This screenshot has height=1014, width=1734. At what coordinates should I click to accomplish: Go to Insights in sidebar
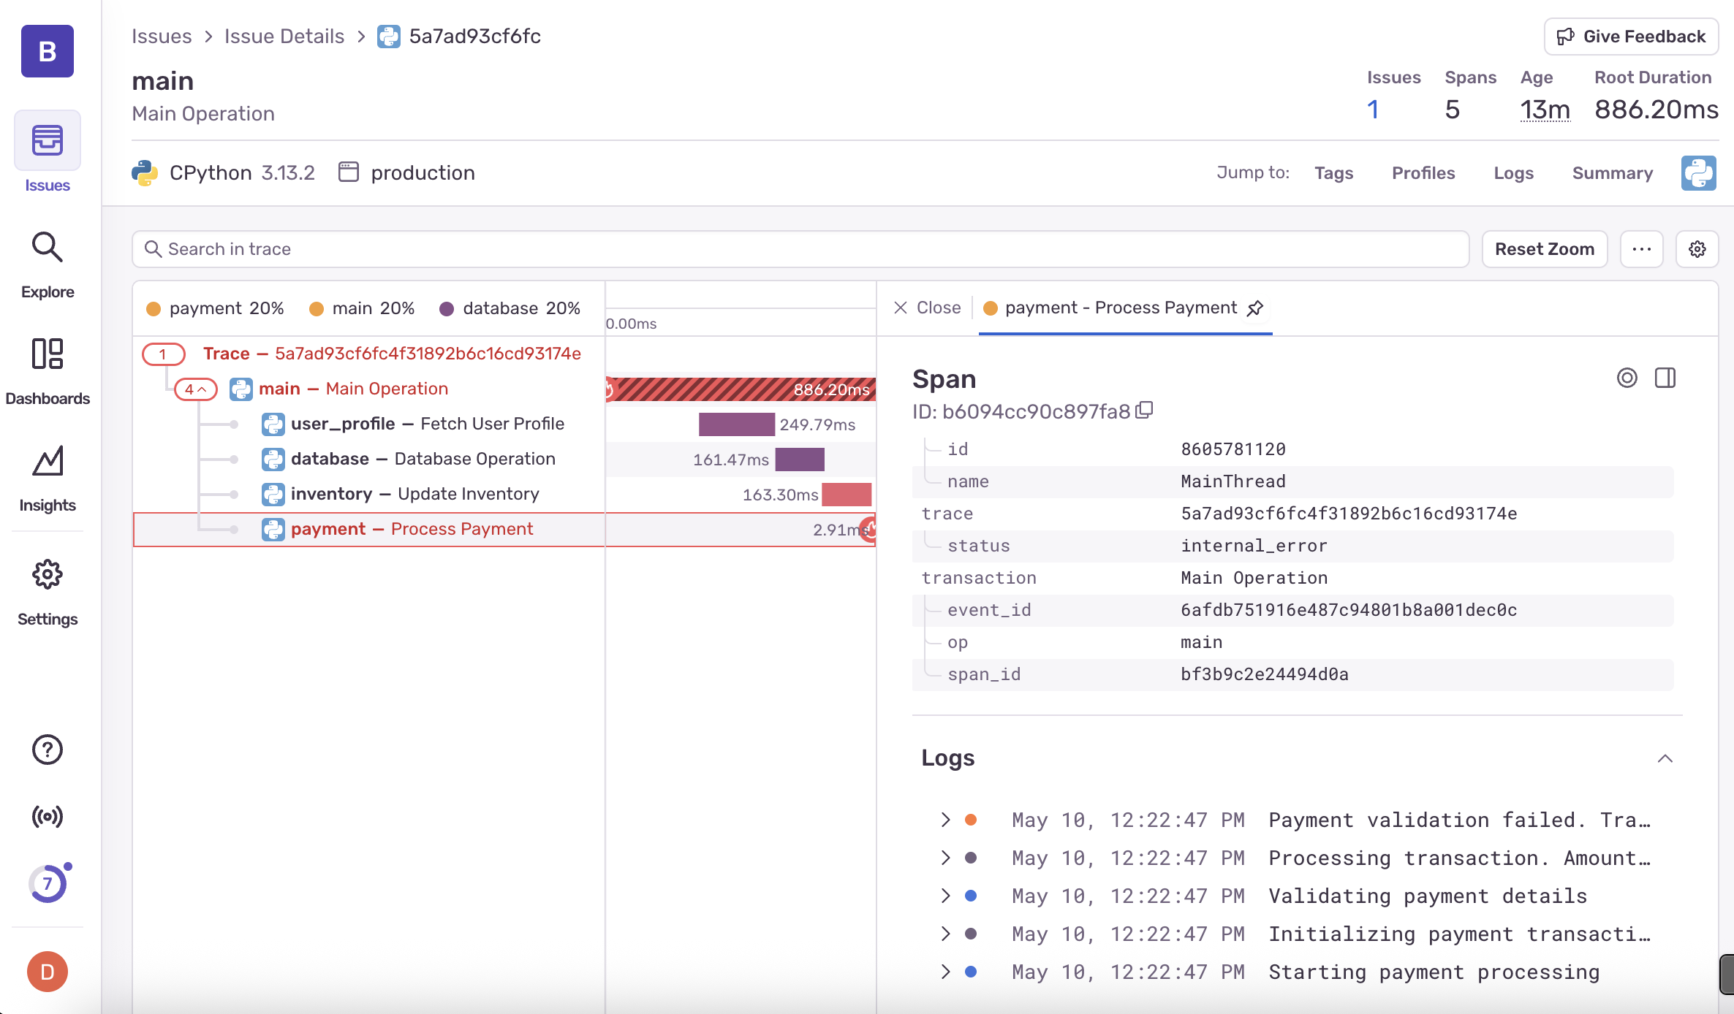47,462
